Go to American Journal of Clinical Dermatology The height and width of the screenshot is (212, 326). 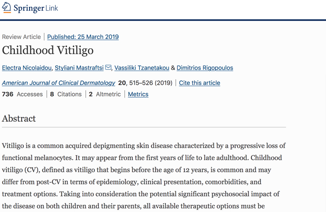click(x=58, y=83)
